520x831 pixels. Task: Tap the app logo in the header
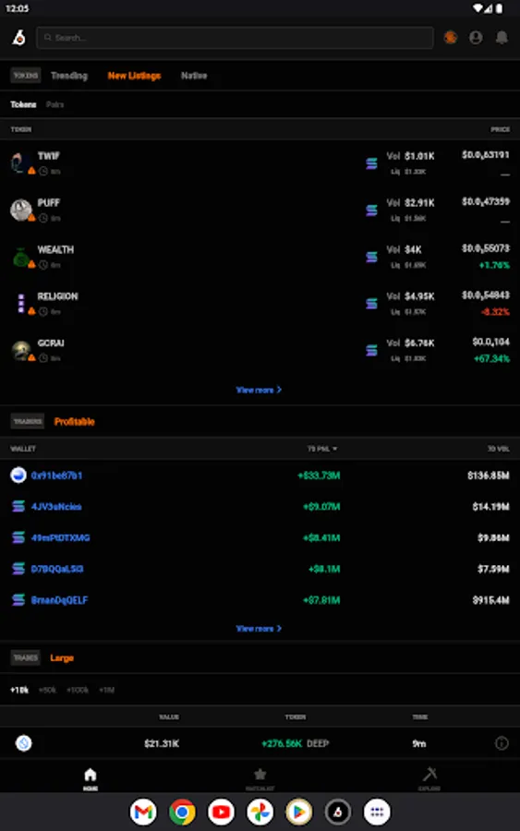point(19,38)
